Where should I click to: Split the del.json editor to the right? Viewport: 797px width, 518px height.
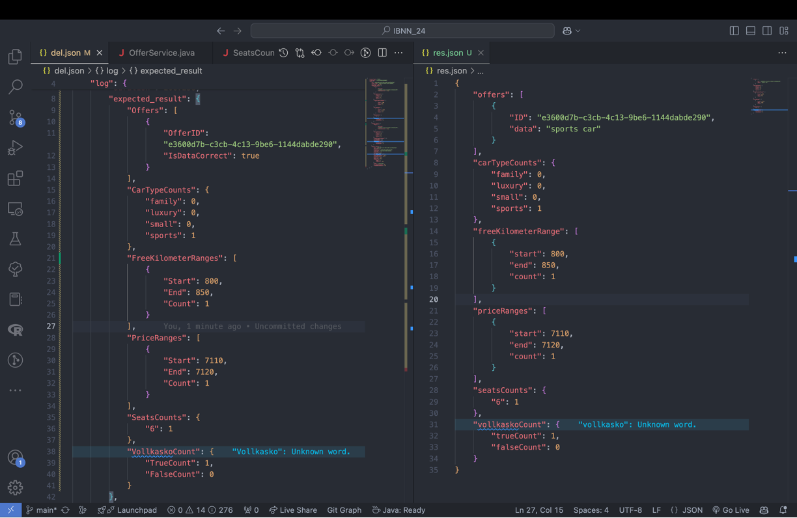click(382, 53)
